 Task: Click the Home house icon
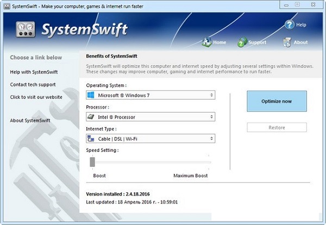206,42
